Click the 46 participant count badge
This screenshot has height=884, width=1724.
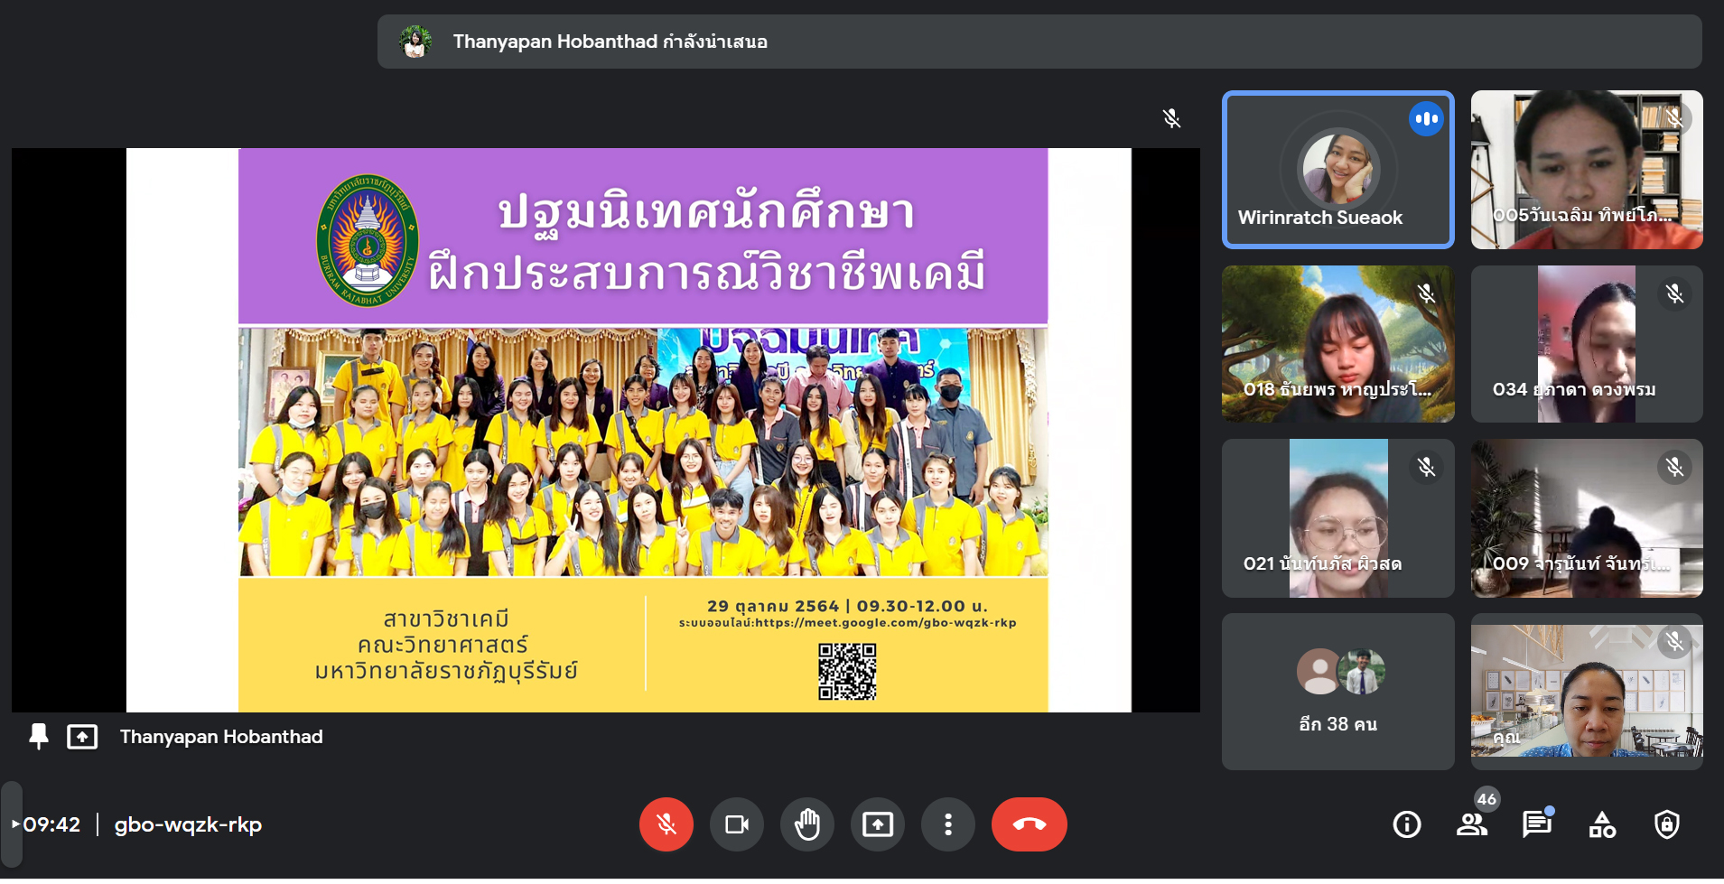coord(1486,798)
